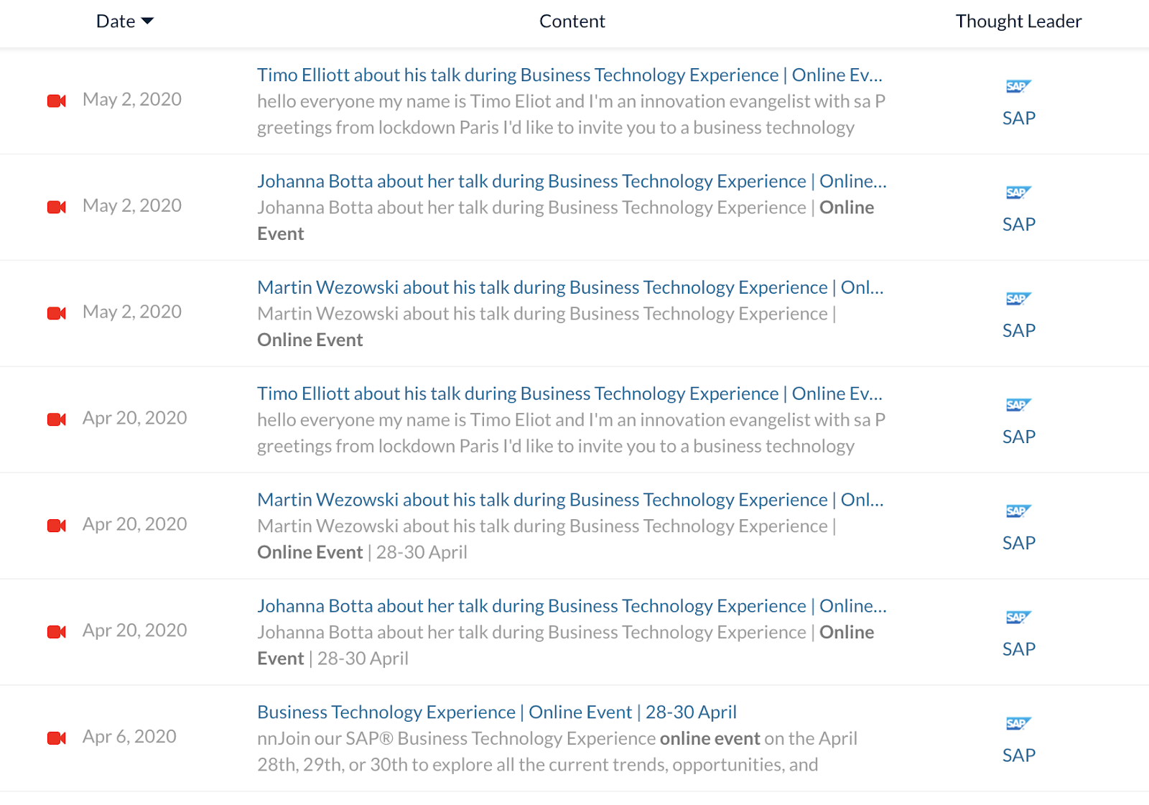Open Apr 20 Timo Elliott talk link
This screenshot has width=1149, height=805.
[x=570, y=394]
